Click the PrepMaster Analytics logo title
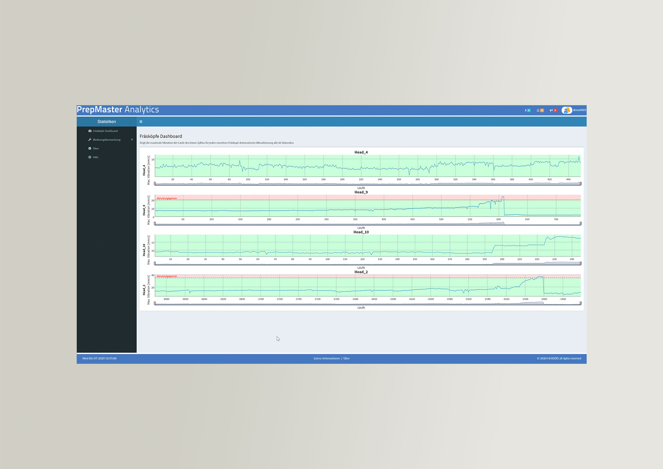This screenshot has width=663, height=469. tap(118, 110)
